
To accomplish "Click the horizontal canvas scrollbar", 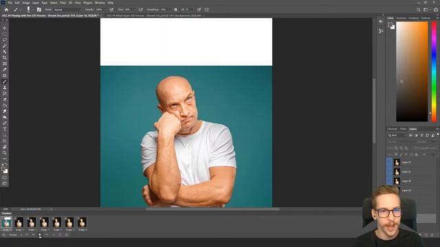I will 212,209.
